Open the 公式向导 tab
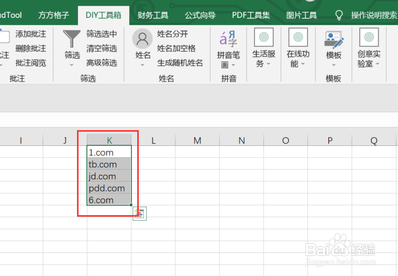Viewport: 398px width, 276px height. [x=200, y=15]
